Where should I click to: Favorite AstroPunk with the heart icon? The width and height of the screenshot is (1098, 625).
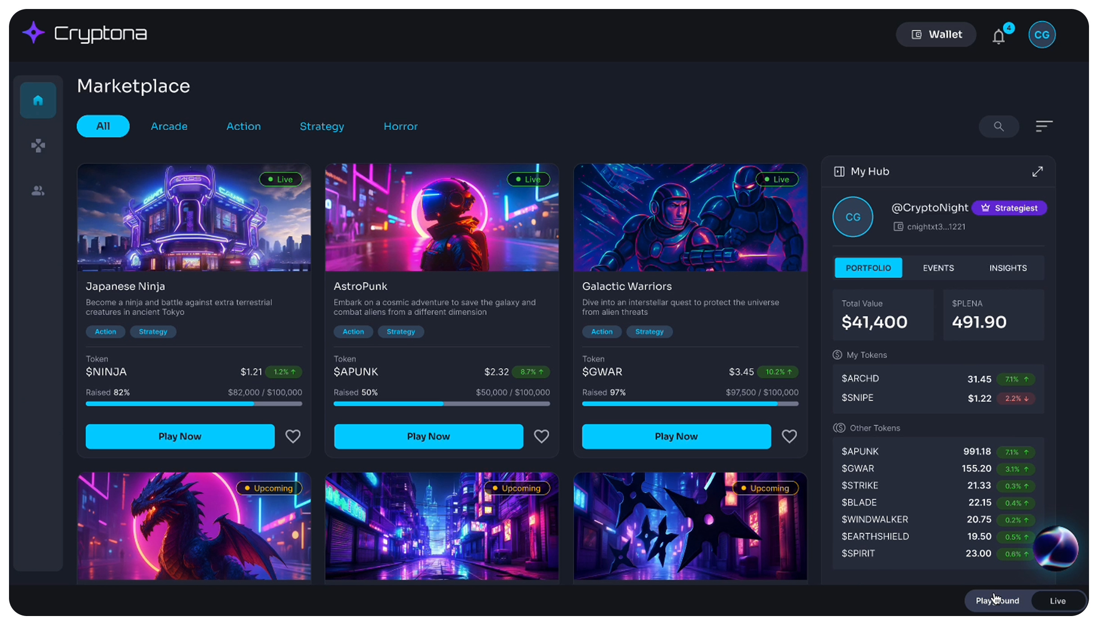point(541,436)
